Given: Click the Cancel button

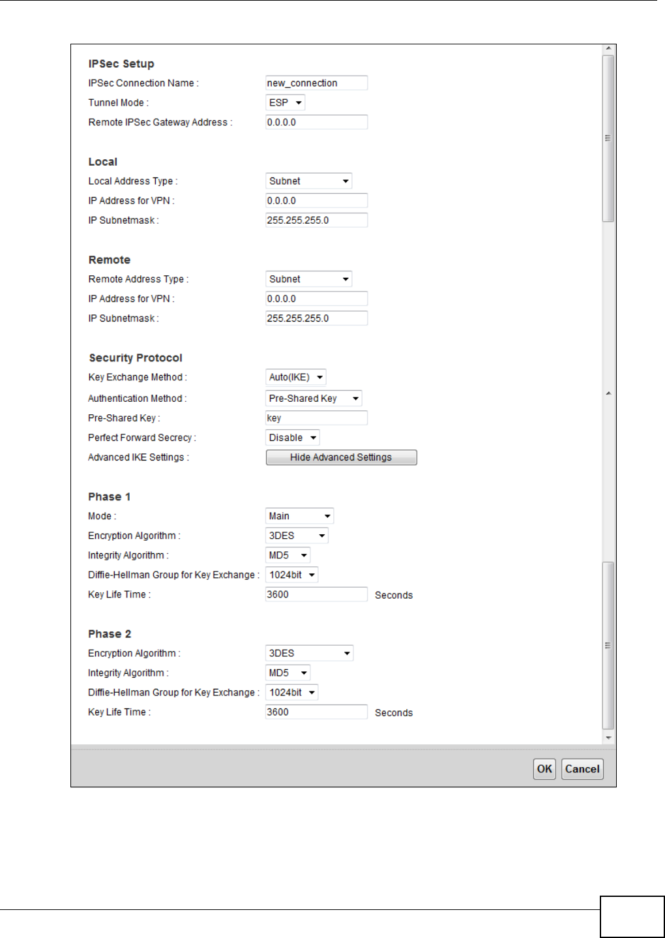Looking at the screenshot, I should 582,769.
